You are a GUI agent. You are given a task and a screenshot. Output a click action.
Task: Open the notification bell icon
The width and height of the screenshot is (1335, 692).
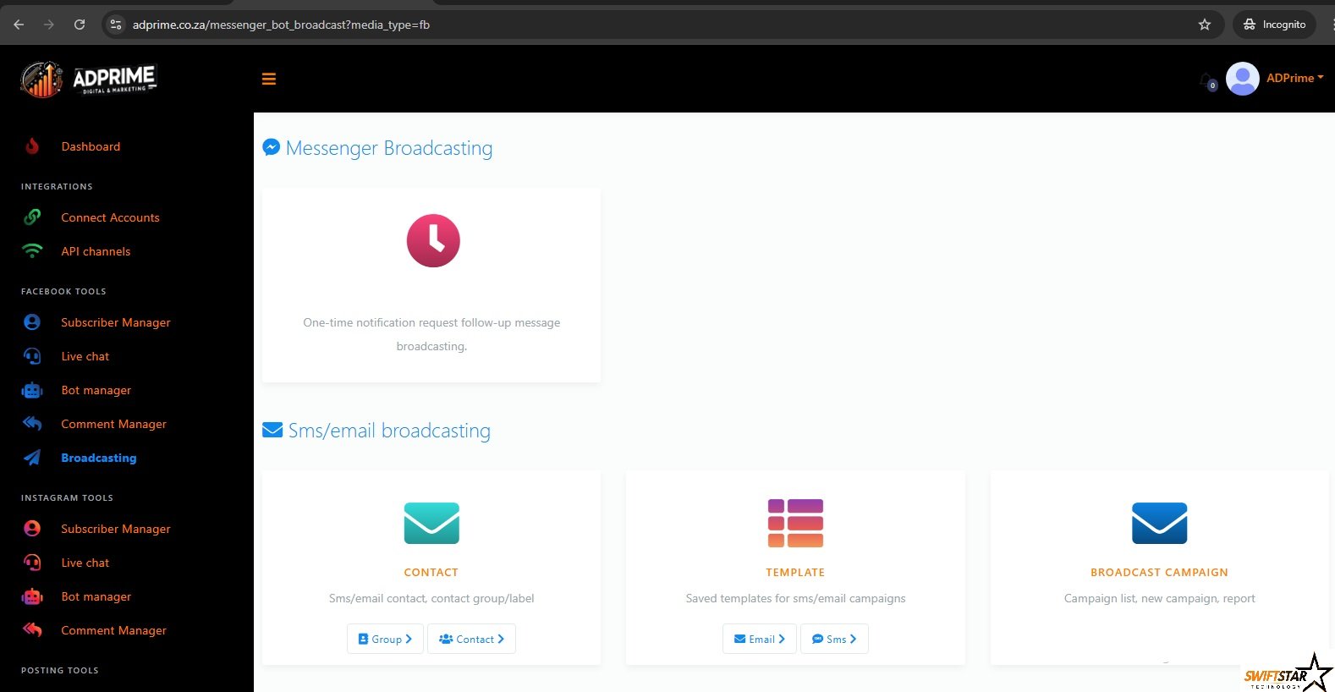[x=1207, y=80]
